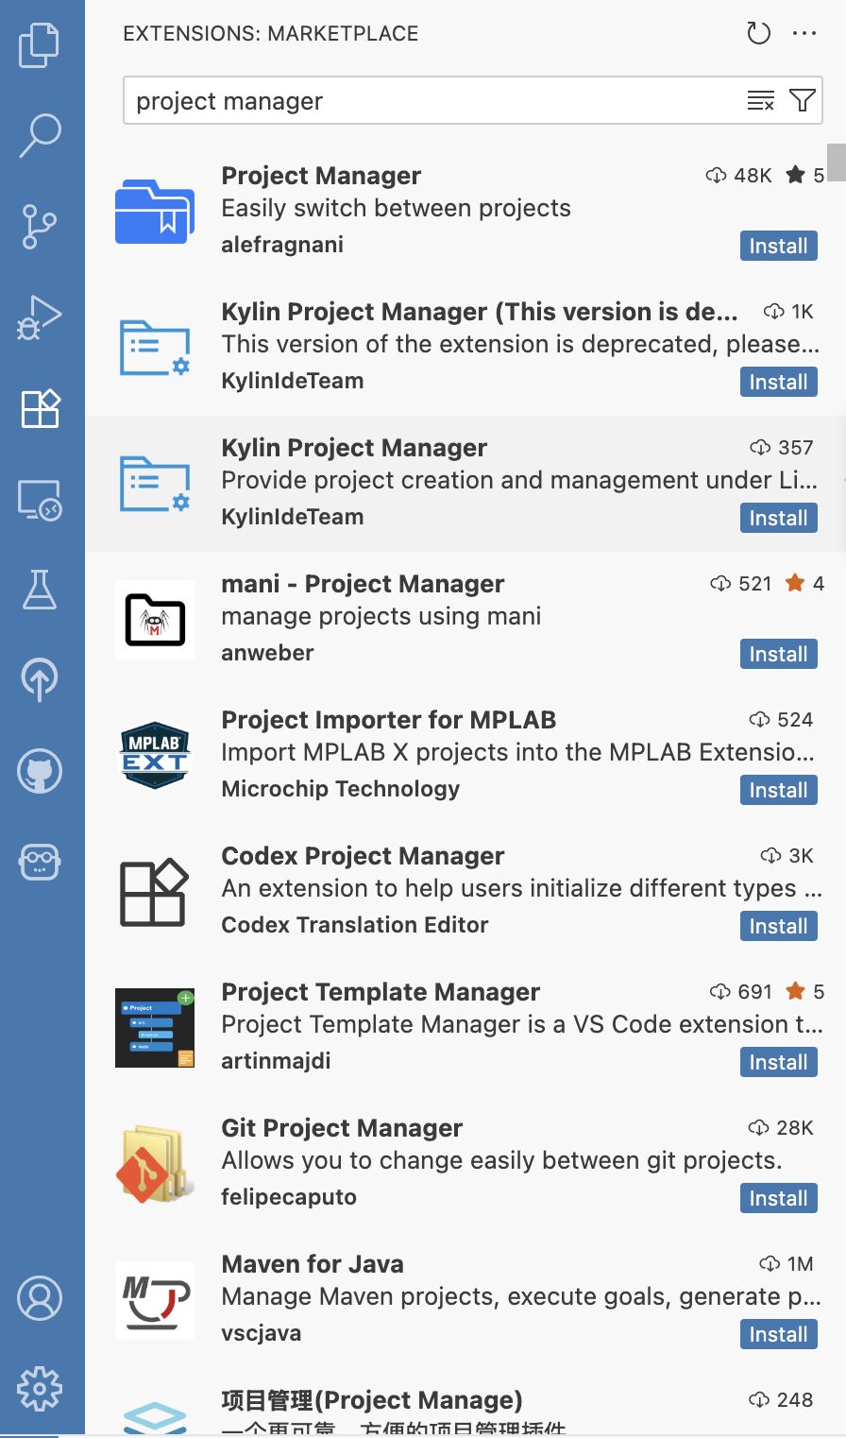Refresh the extensions list
Viewport: 846px width, 1438px height.
(757, 33)
